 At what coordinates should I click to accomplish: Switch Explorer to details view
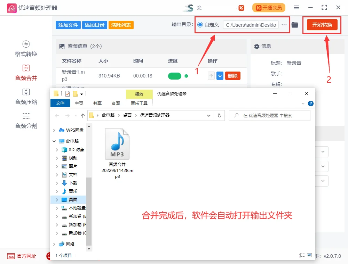(x=302, y=255)
